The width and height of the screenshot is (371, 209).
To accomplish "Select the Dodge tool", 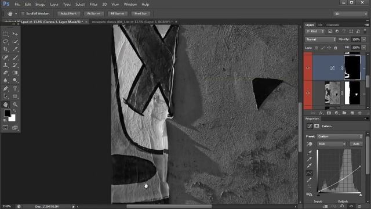I will coord(15,80).
